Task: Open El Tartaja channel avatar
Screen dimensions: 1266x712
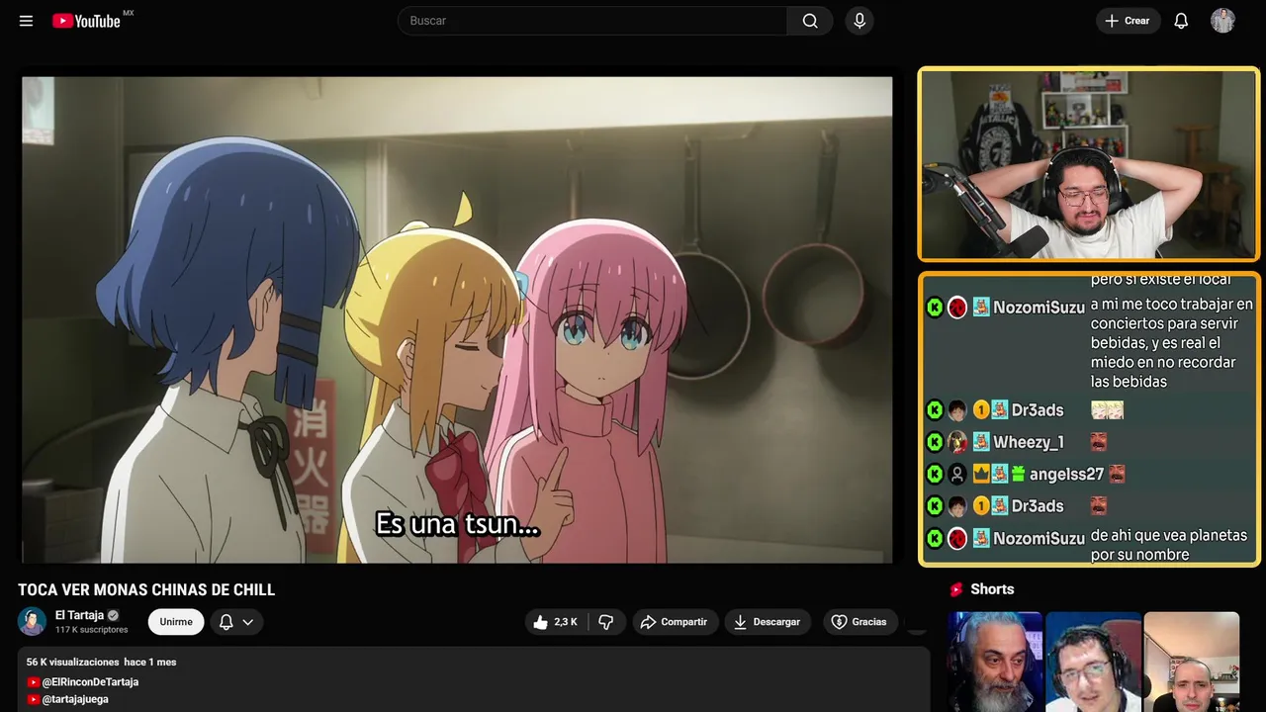Action: point(33,622)
